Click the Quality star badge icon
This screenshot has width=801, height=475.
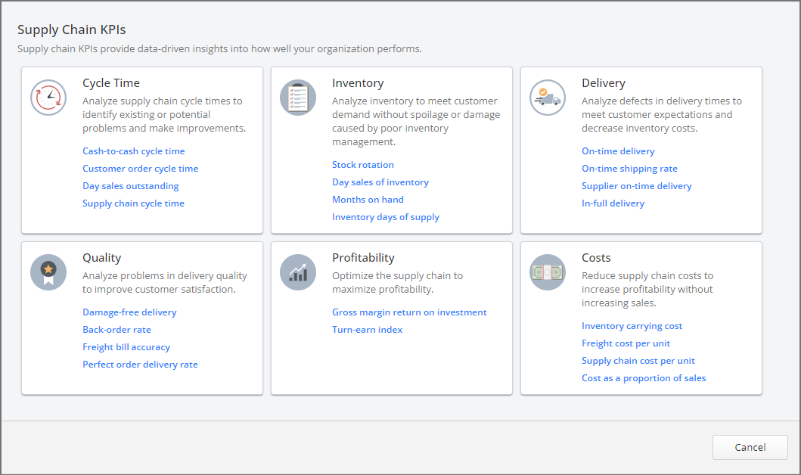click(48, 272)
